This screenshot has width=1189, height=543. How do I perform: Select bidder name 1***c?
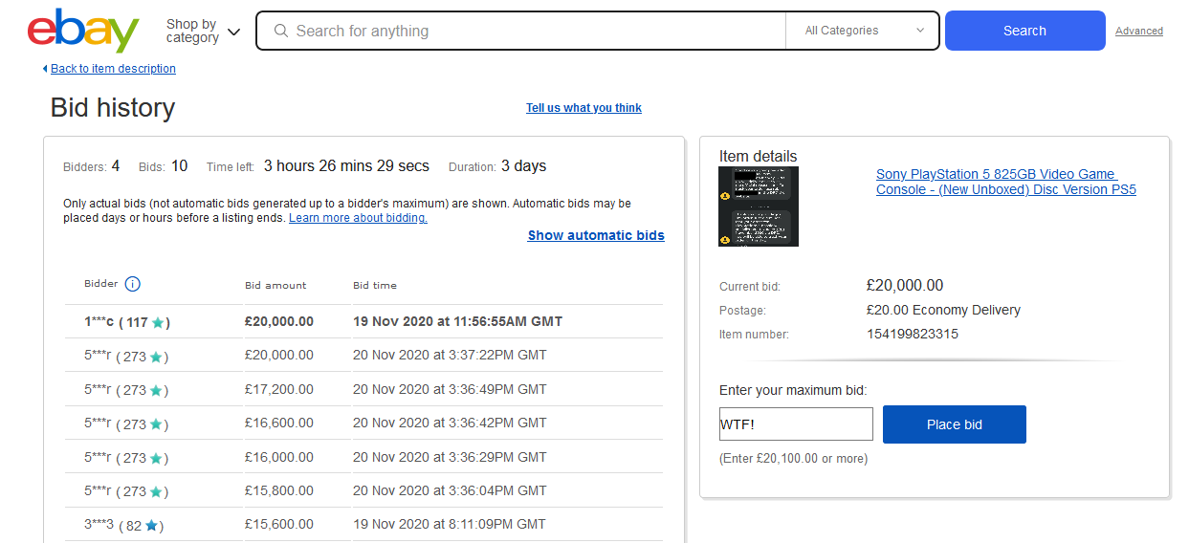[x=99, y=322]
